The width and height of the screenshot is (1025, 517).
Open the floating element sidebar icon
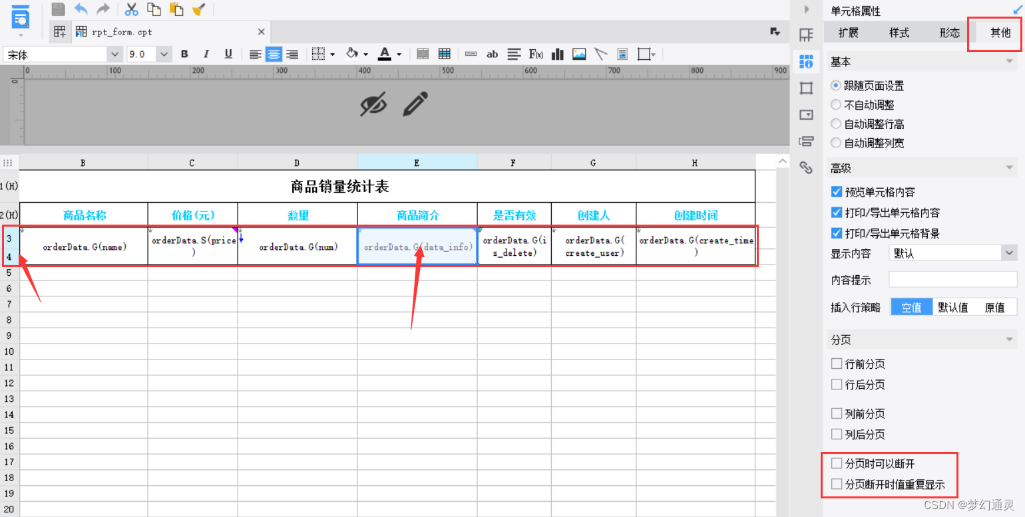[806, 88]
